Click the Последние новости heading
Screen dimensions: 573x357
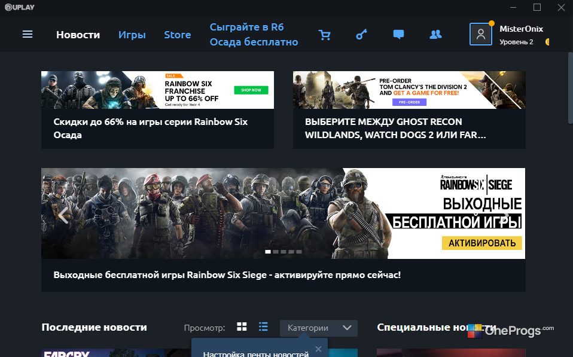[x=95, y=327]
